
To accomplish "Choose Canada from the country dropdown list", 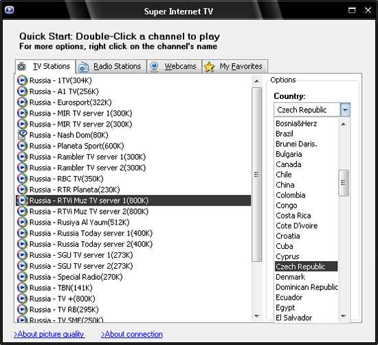I will click(x=289, y=164).
